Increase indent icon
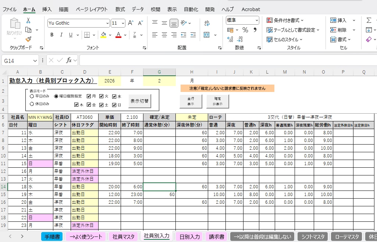The width and height of the screenshot is (377, 242). click(193, 35)
